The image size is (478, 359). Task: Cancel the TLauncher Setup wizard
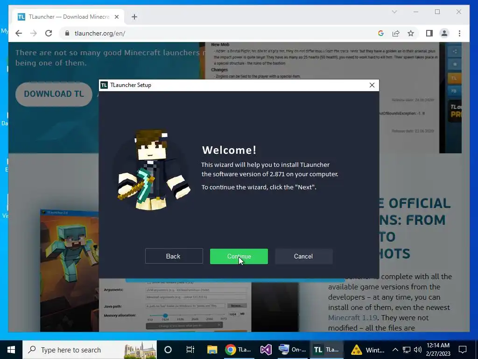click(x=303, y=256)
